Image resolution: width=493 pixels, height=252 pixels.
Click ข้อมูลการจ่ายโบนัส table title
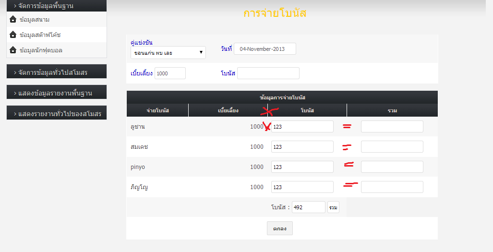(282, 97)
